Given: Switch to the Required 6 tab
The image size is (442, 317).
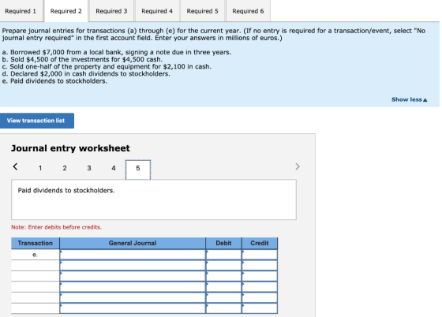Looking at the screenshot, I should [248, 11].
